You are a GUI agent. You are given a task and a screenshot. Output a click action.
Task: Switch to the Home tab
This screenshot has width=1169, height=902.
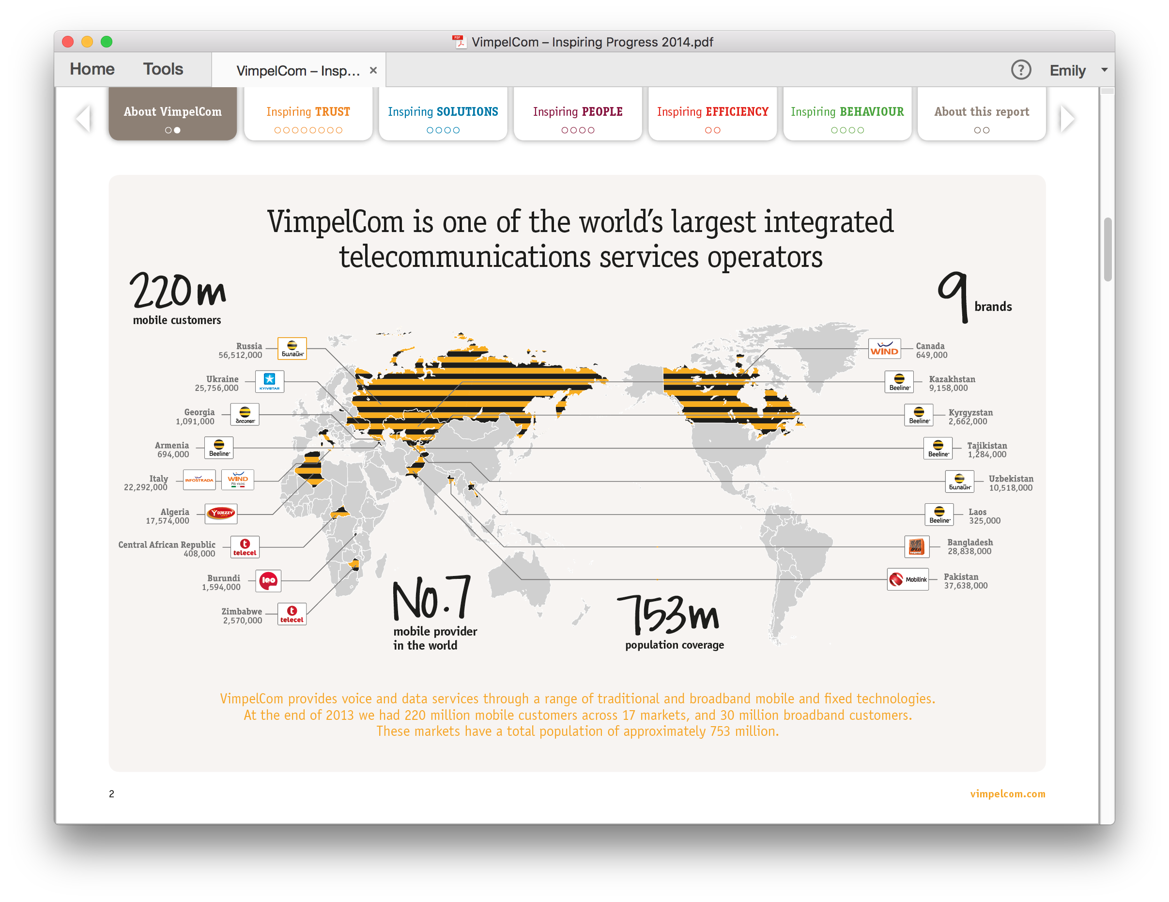(92, 70)
